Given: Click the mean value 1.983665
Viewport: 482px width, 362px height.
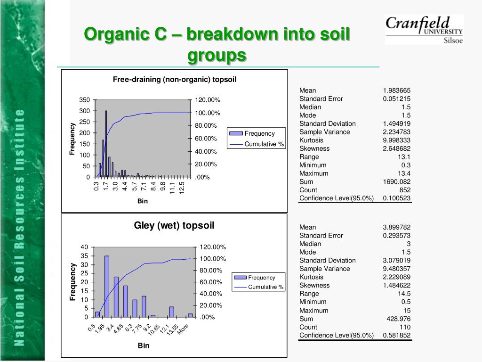Looking at the screenshot, I should coord(396,90).
